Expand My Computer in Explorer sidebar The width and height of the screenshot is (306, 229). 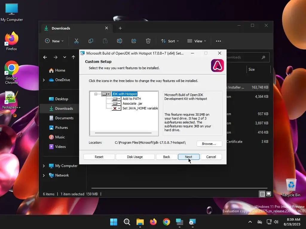point(44,166)
